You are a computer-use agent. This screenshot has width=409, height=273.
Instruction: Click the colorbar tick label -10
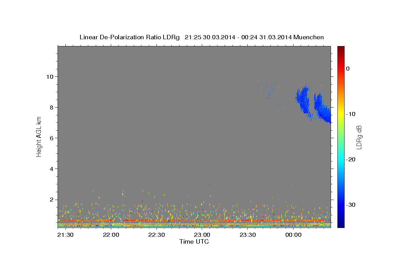[351, 114]
